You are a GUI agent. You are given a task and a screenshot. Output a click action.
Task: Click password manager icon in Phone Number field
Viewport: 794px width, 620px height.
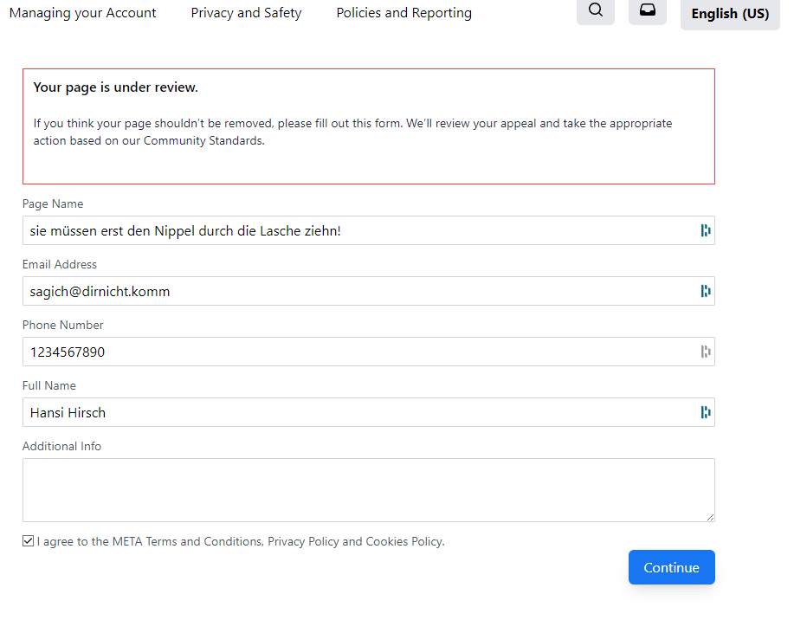click(x=706, y=352)
